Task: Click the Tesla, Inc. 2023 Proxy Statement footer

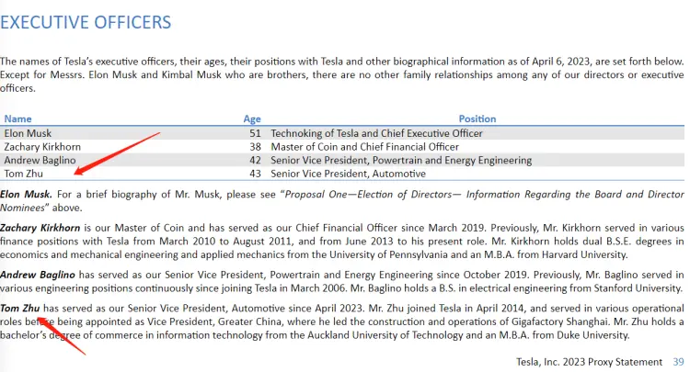Action: click(589, 362)
